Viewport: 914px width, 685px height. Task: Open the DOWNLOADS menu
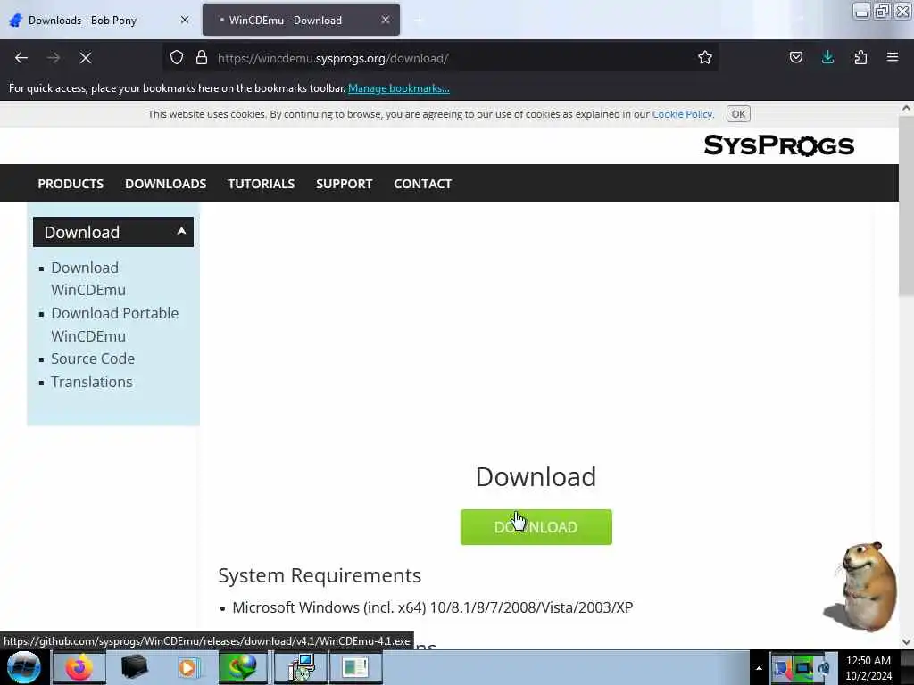pyautogui.click(x=165, y=184)
